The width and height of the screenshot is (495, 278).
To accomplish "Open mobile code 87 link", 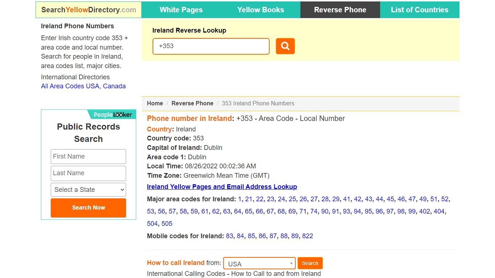I will (273, 236).
